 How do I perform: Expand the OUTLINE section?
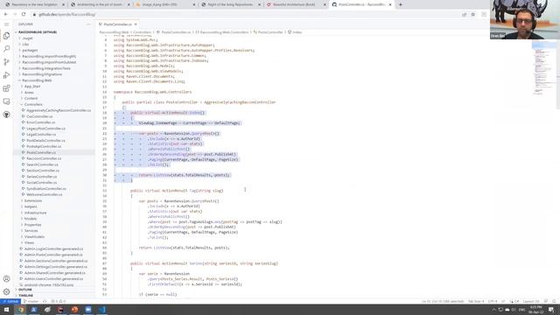(x=25, y=290)
